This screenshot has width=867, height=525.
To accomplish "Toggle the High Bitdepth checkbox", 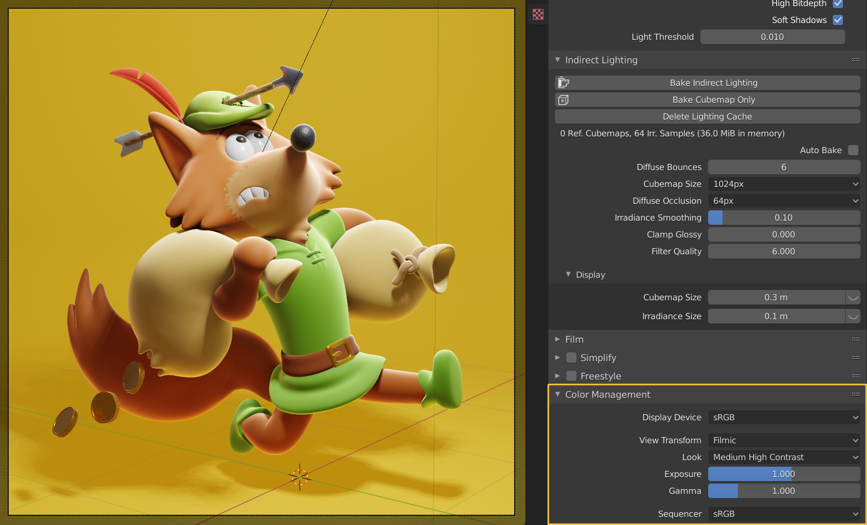I will 838,4.
